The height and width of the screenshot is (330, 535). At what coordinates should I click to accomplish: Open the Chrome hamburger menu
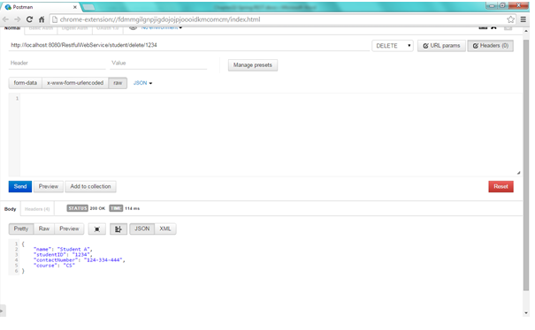pyautogui.click(x=523, y=19)
